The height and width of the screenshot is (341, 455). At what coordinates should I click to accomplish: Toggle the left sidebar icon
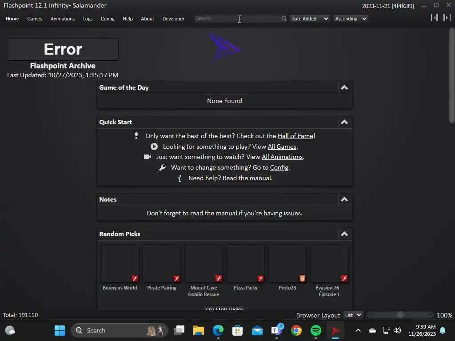[435, 18]
